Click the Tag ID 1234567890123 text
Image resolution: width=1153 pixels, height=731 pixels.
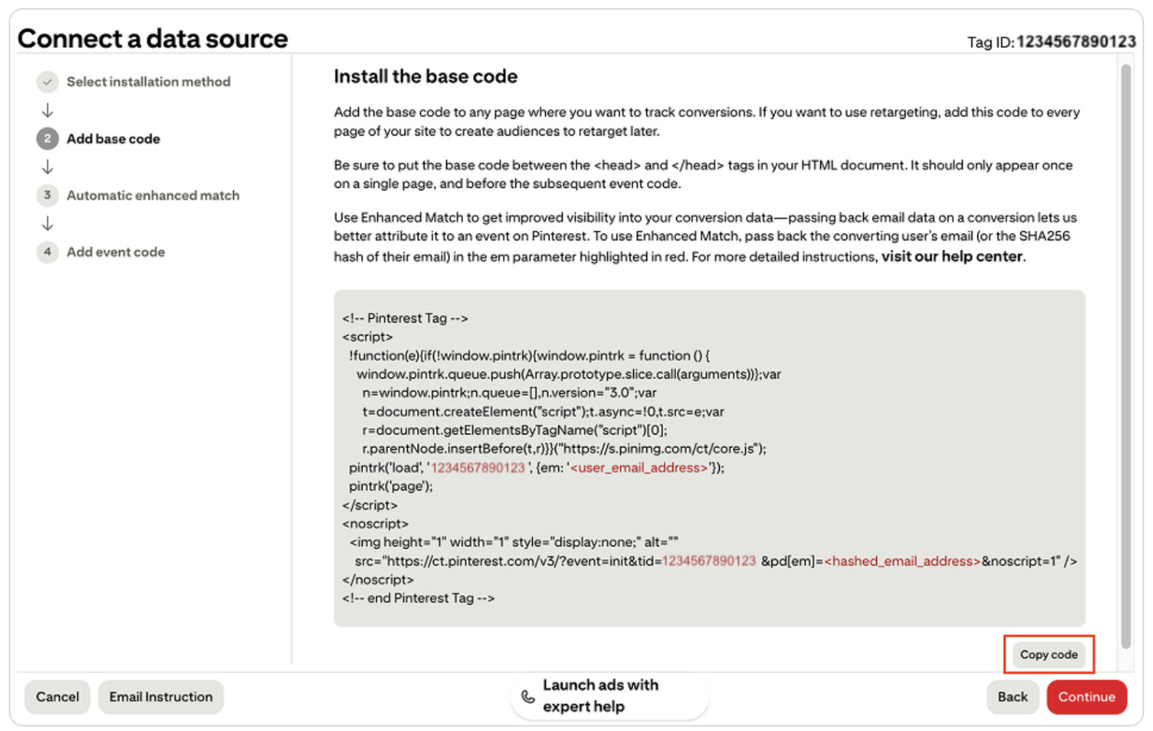coord(1076,41)
